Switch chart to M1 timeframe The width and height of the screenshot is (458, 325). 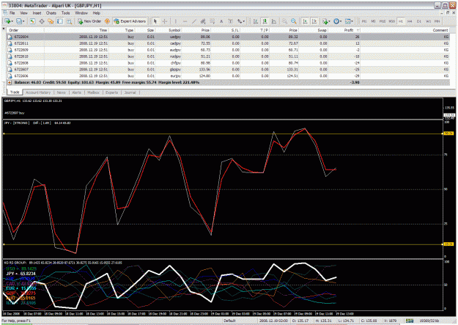coord(364,21)
